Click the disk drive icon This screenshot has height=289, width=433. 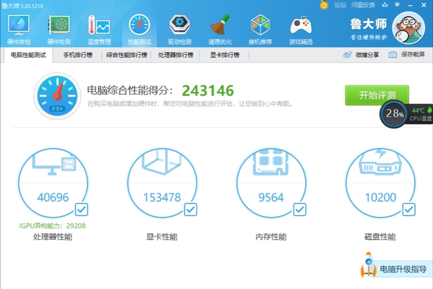pos(380,162)
